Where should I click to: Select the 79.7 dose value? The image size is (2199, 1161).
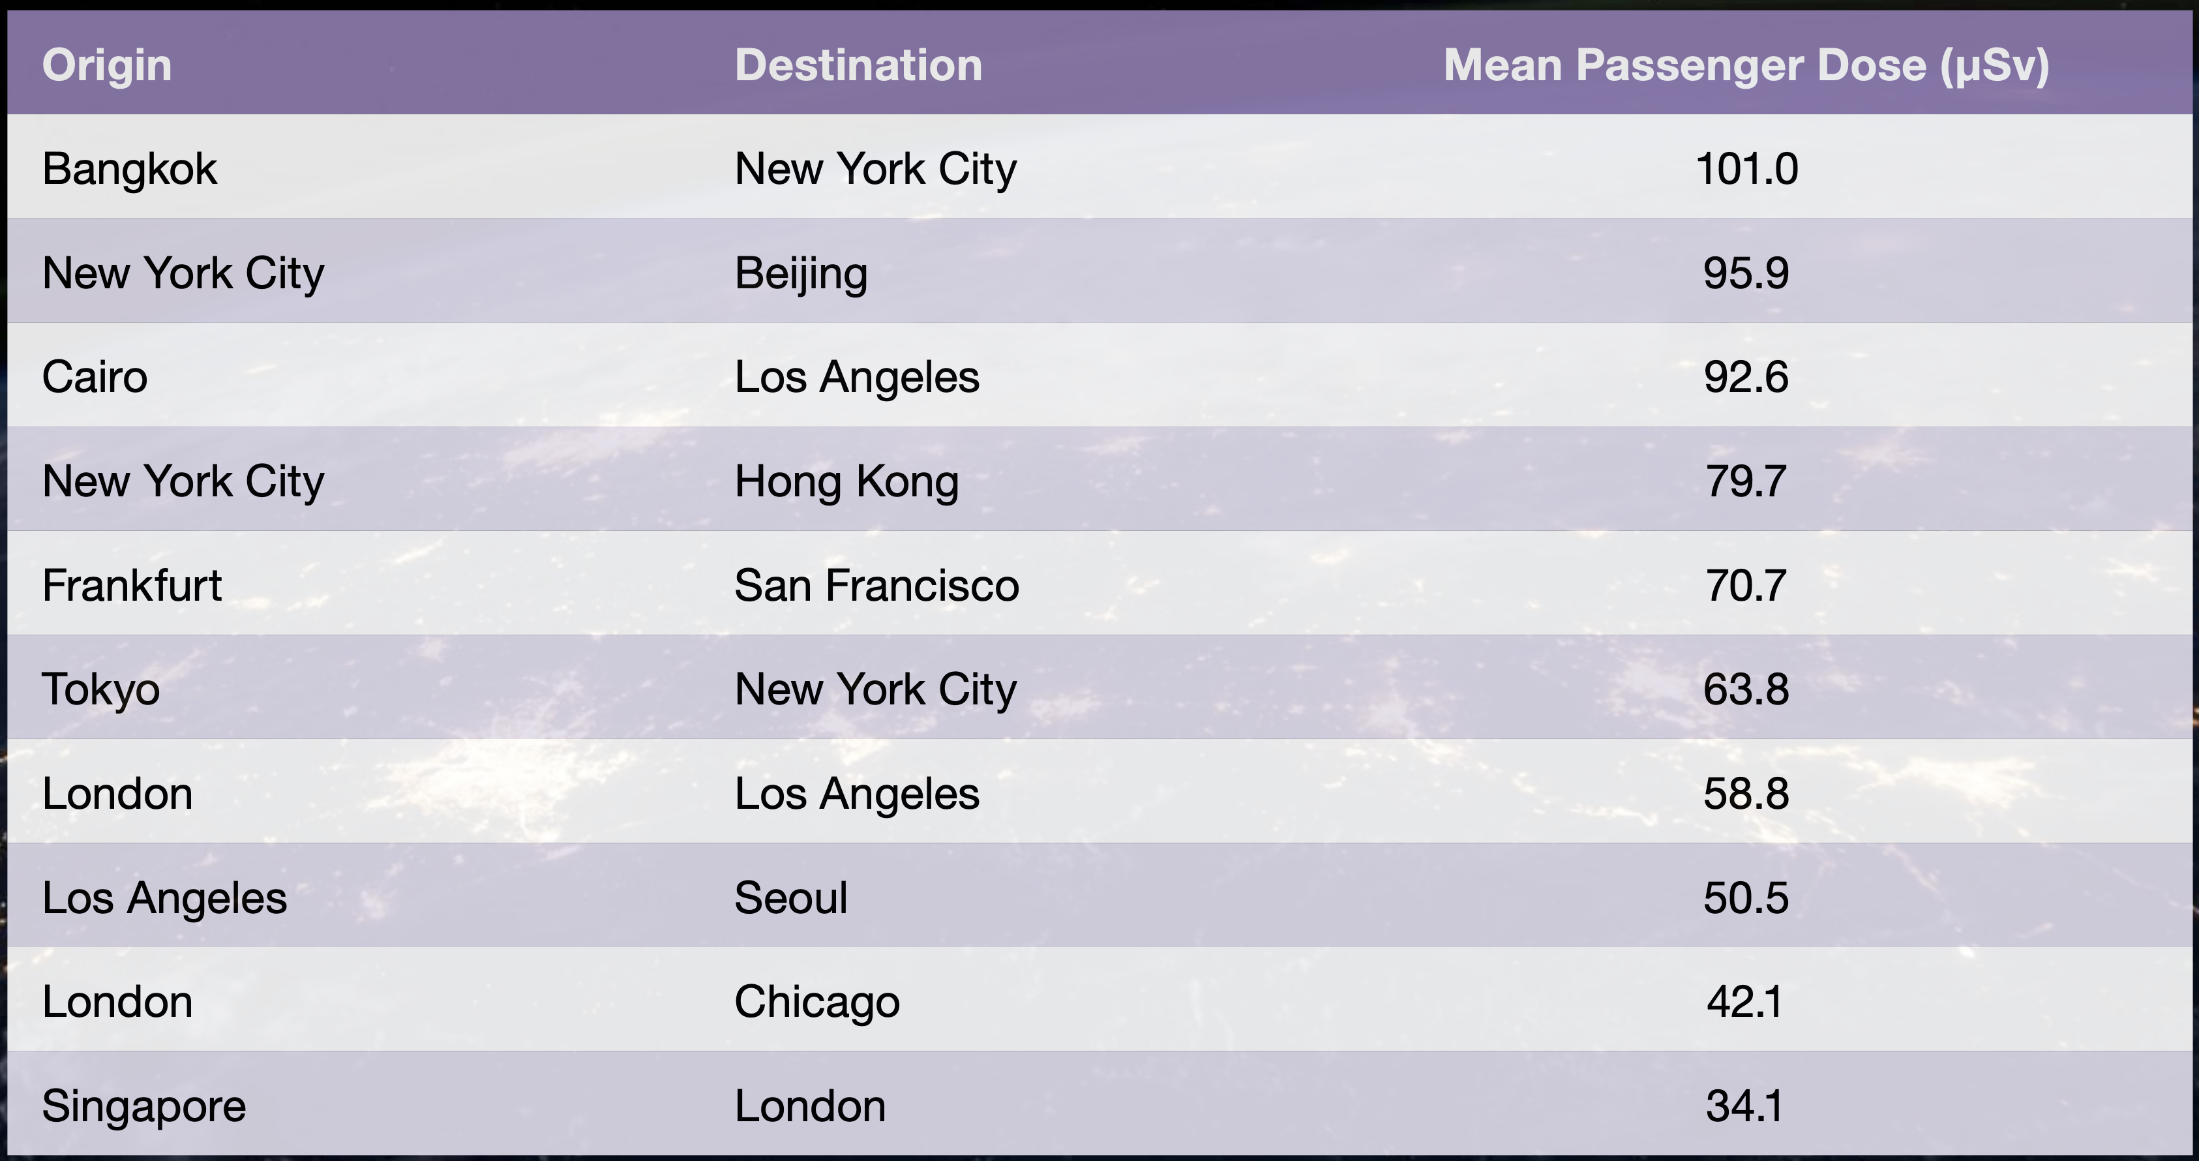1746,481
